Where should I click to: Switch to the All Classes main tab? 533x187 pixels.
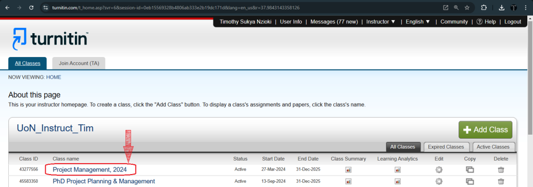pos(28,63)
